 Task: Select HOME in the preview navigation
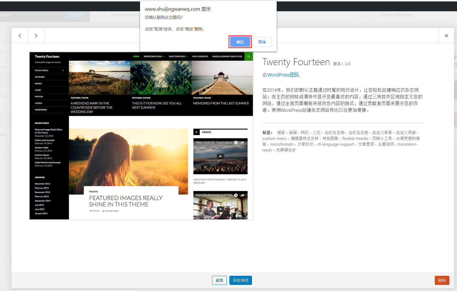(x=136, y=56)
